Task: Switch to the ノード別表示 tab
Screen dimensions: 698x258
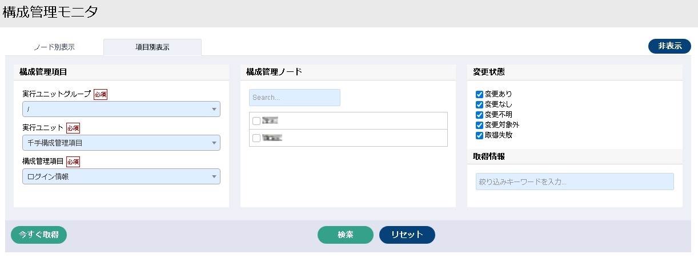Action: point(54,47)
